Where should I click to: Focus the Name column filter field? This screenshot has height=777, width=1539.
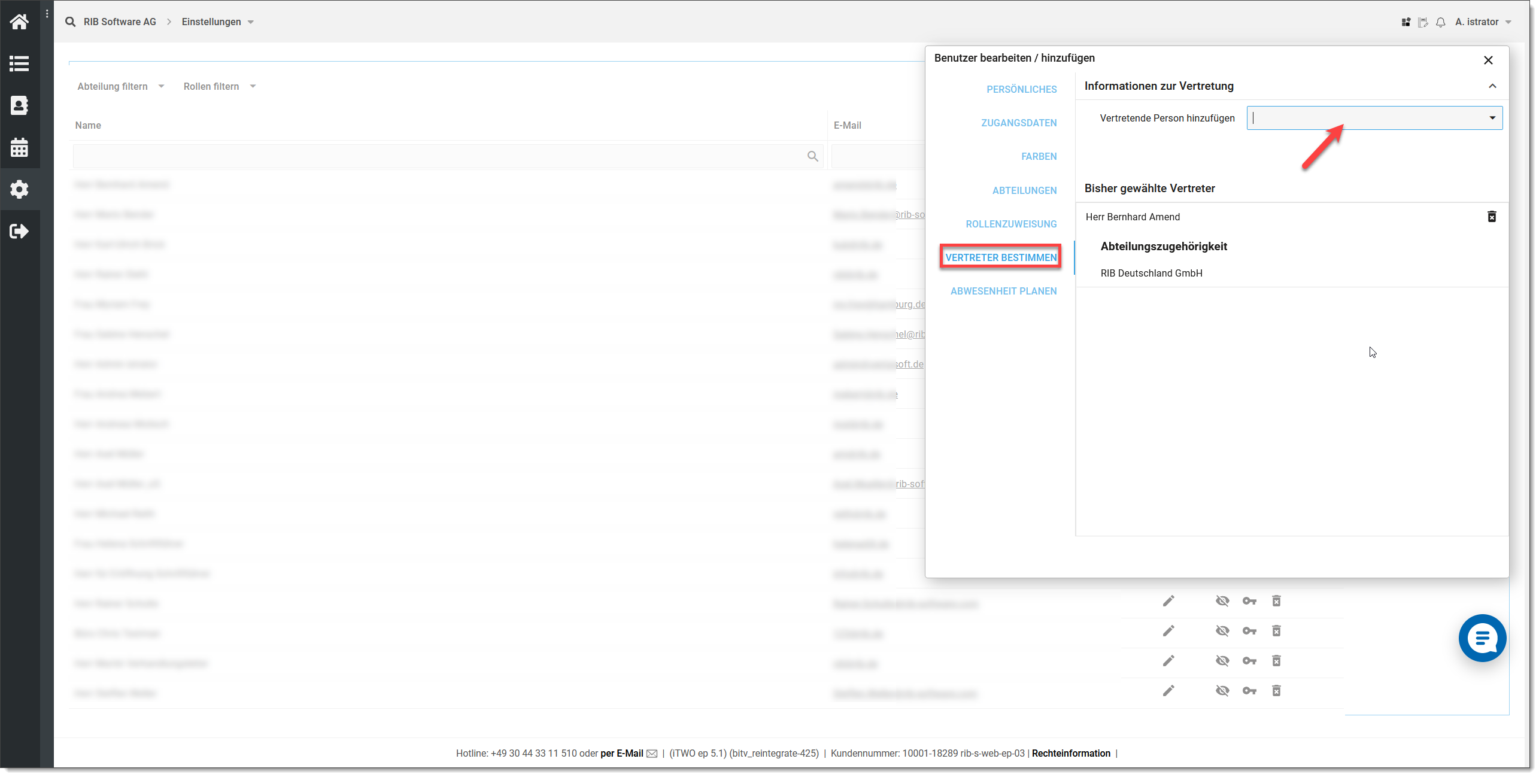point(448,156)
